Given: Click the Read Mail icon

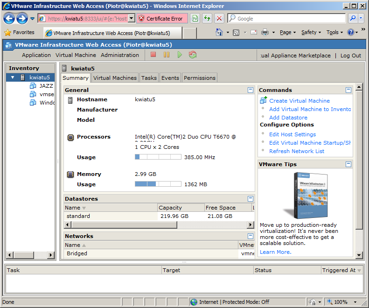Looking at the screenshot, I should point(254,32).
